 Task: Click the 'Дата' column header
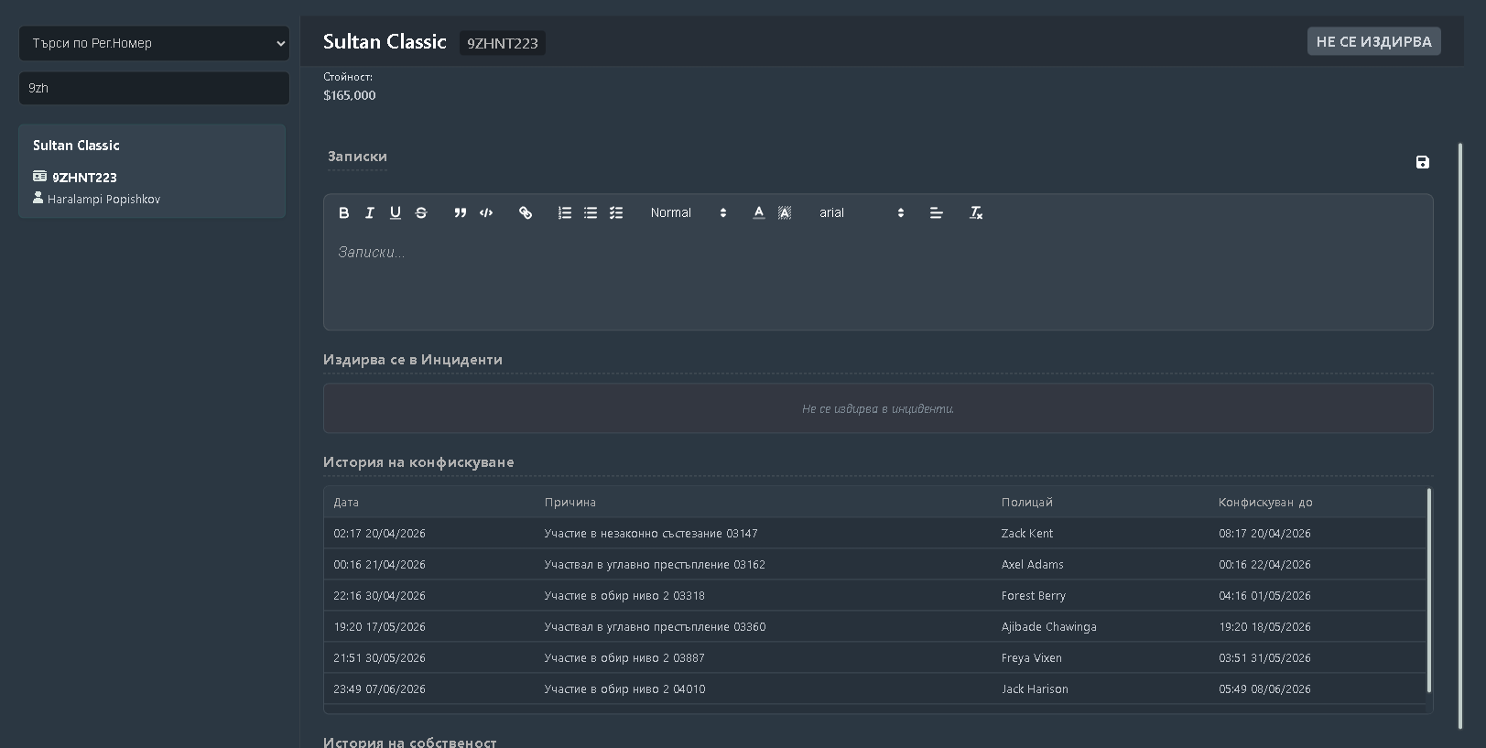(346, 503)
